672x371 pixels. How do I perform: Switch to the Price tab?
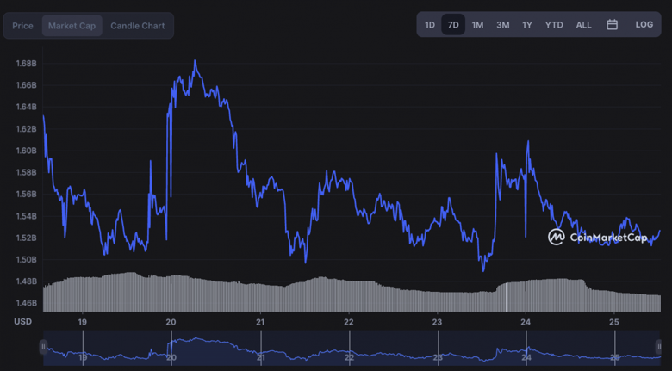coord(23,26)
